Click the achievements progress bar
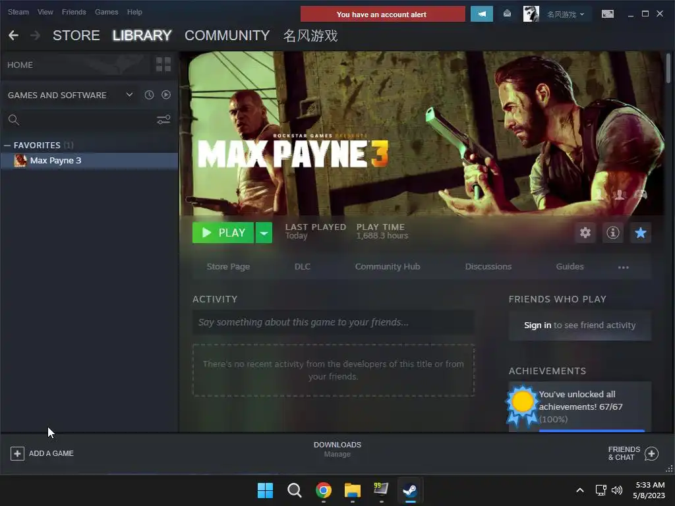 pos(591,430)
